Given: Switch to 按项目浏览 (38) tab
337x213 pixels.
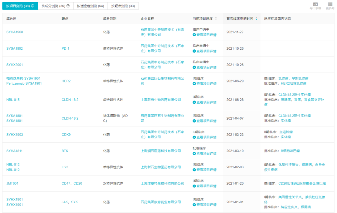Looking at the screenshot, I should point(20,6).
